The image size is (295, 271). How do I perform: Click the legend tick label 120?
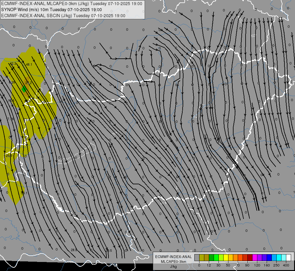click(257, 265)
